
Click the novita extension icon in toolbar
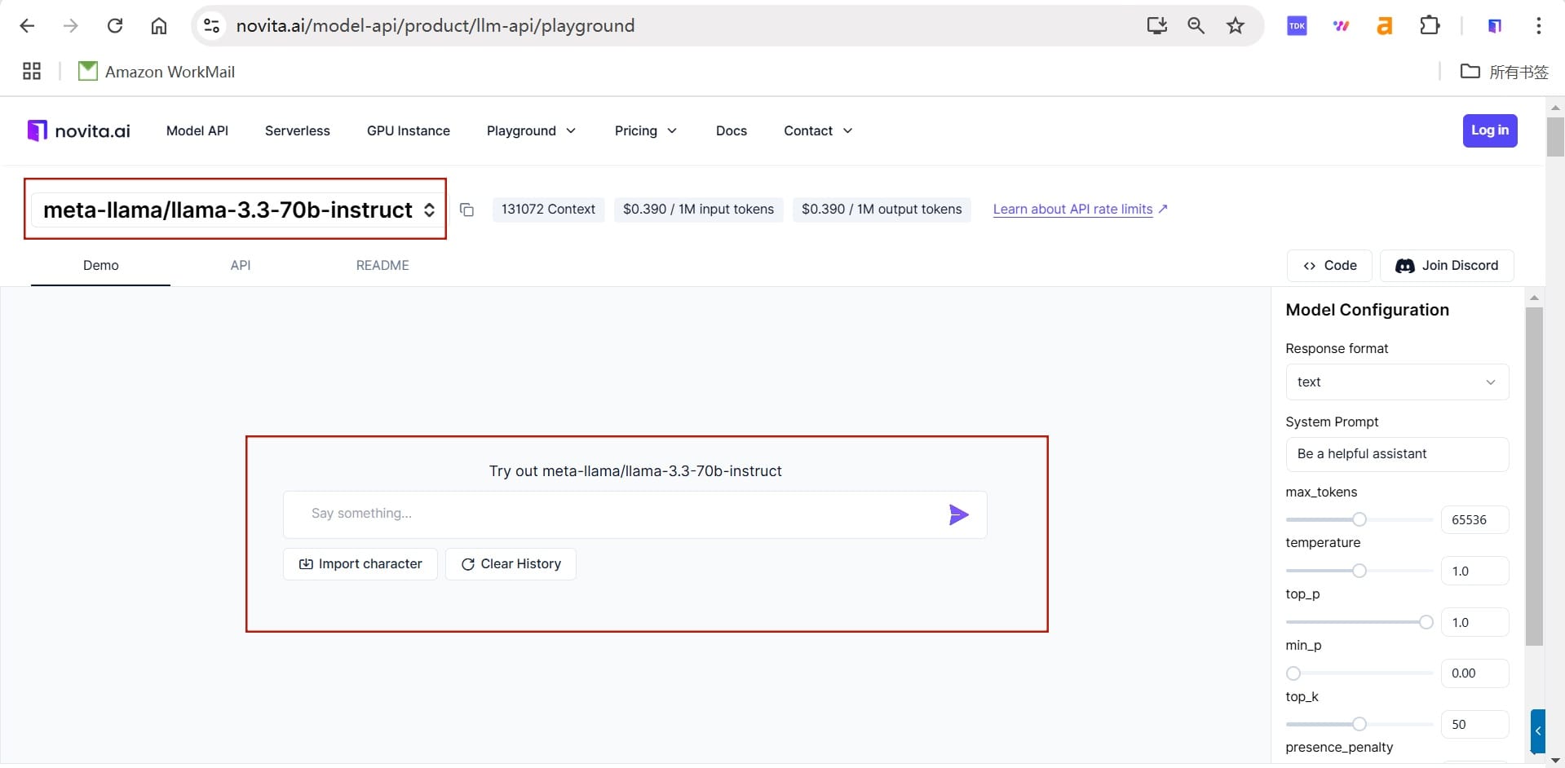1494,26
